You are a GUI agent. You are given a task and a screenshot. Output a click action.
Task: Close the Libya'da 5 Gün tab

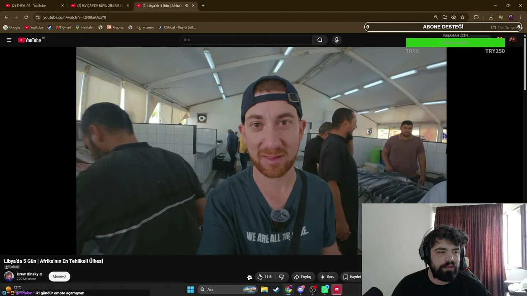193,6
